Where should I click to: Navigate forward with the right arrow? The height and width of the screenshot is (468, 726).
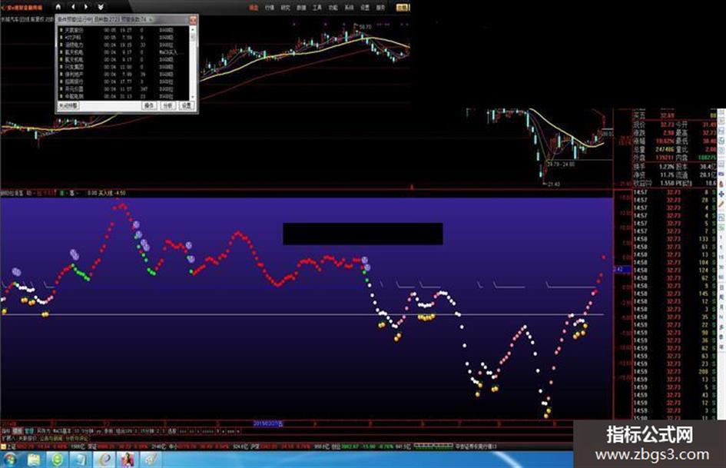[86, 7]
